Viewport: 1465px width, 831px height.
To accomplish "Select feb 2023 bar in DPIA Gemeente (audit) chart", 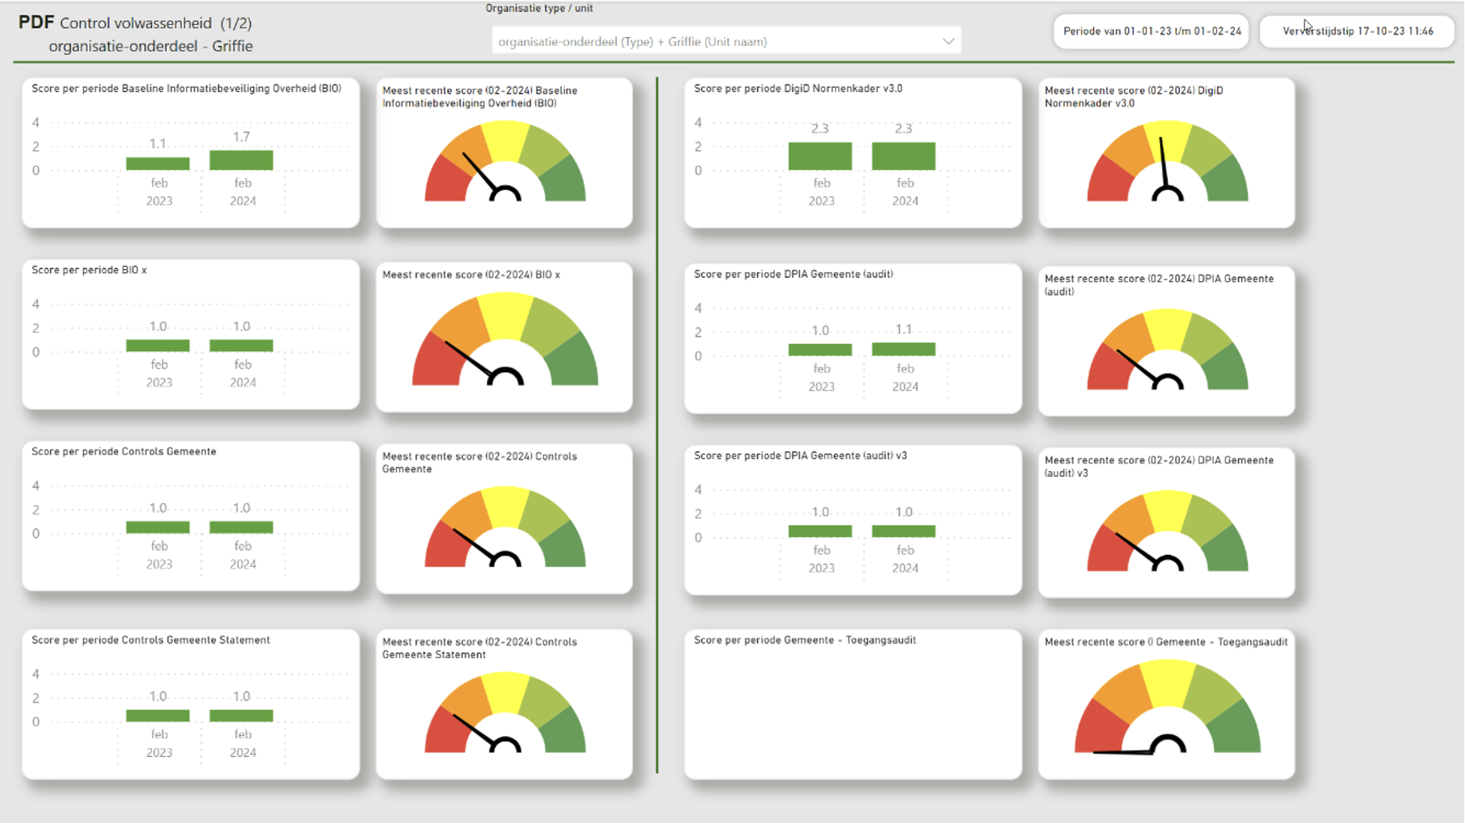I will pyautogui.click(x=820, y=349).
